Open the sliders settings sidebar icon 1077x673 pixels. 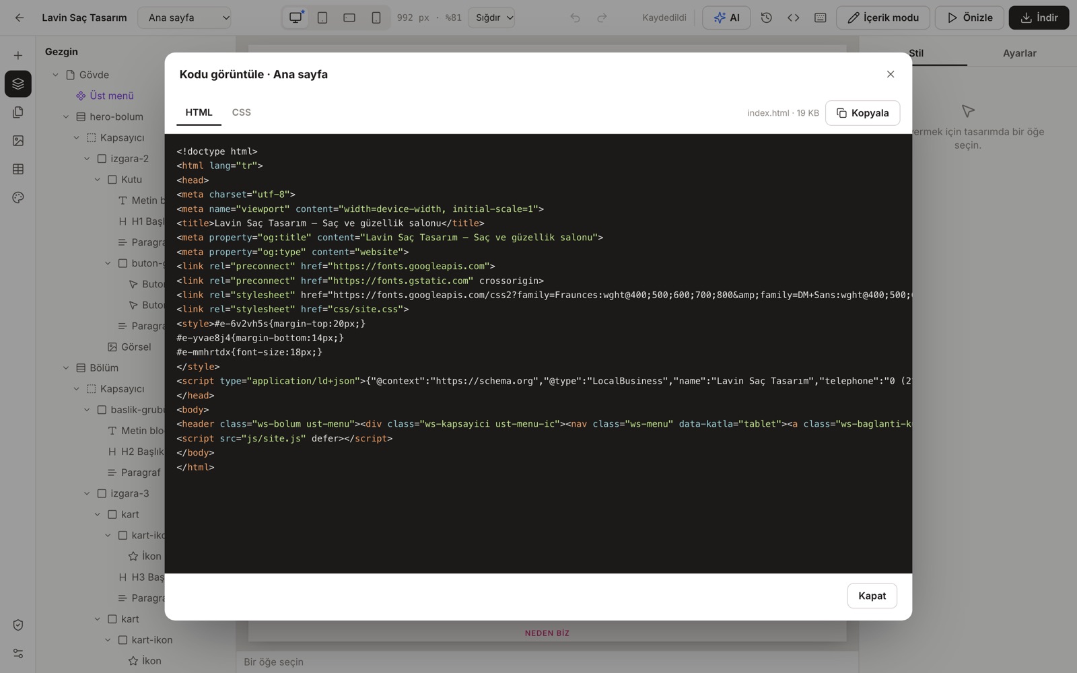click(x=18, y=653)
